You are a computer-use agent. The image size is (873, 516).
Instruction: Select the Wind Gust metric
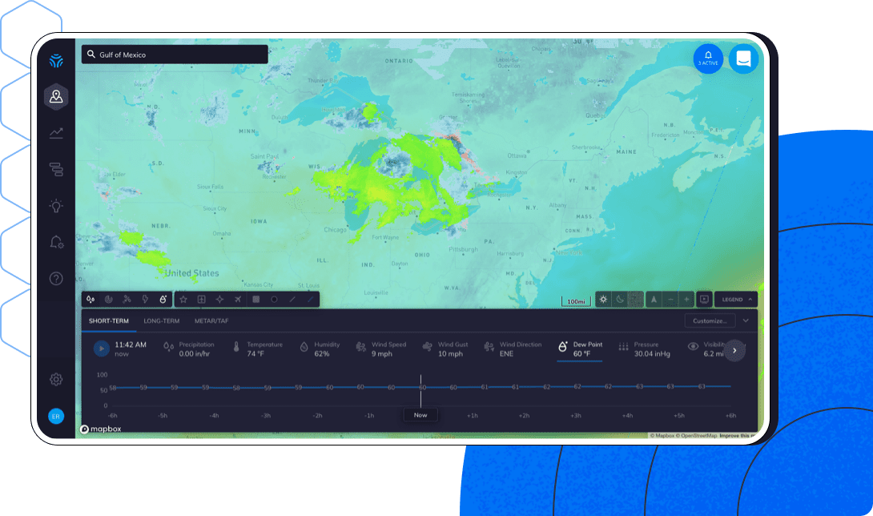[446, 349]
